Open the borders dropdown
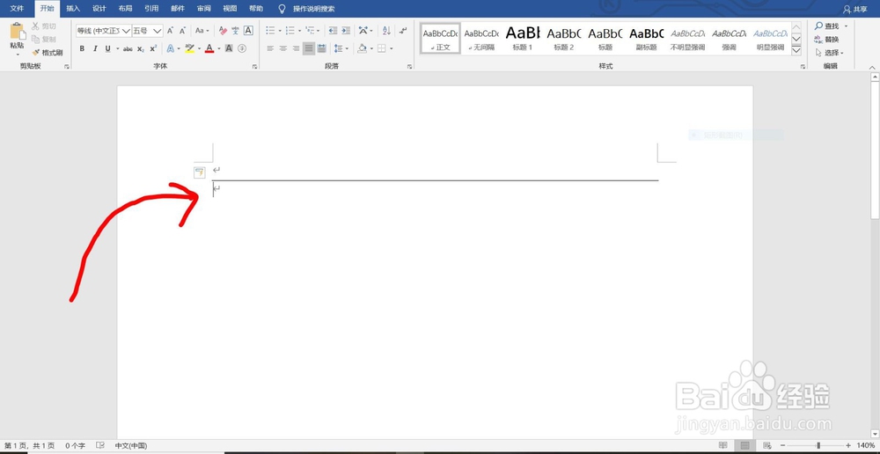 [x=392, y=48]
